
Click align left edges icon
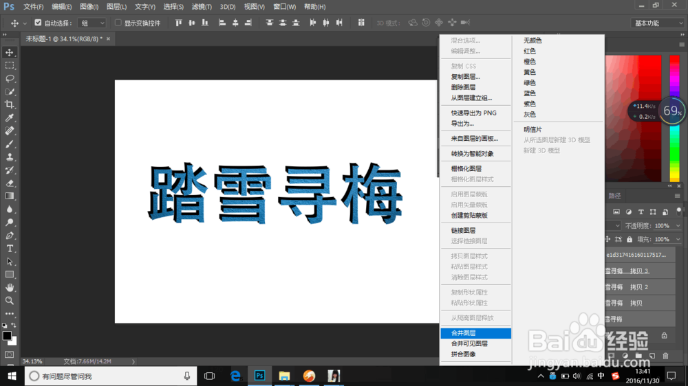222,23
